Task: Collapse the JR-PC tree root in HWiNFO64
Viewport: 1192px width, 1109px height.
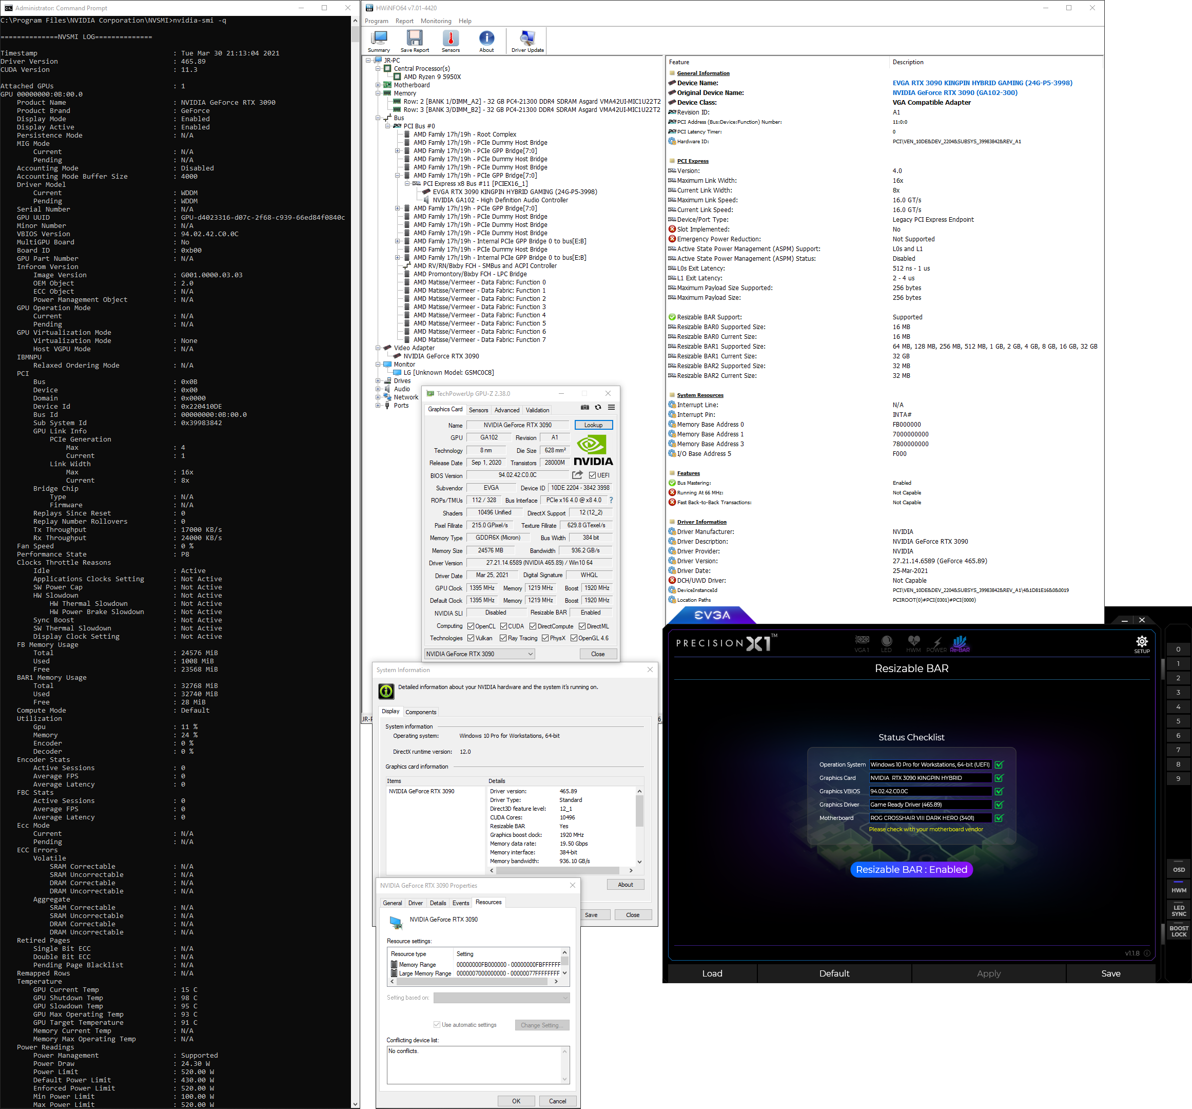Action: pos(369,61)
